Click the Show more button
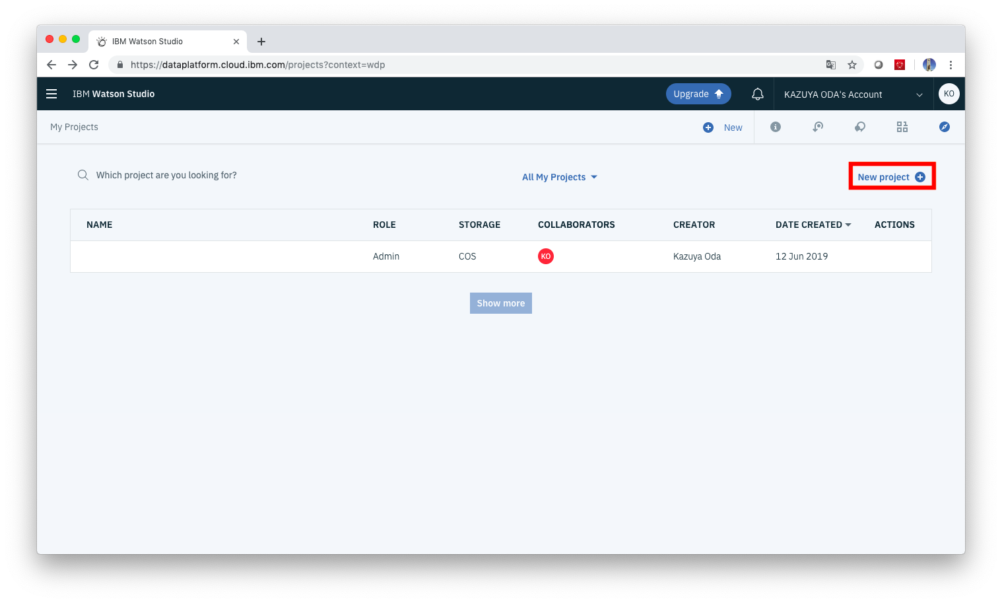The width and height of the screenshot is (1002, 603). [500, 302]
